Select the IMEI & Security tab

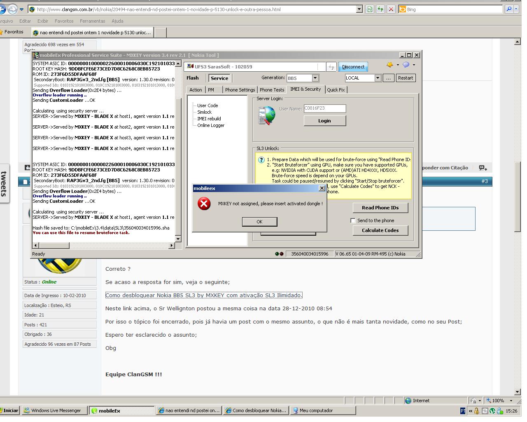(x=305, y=89)
